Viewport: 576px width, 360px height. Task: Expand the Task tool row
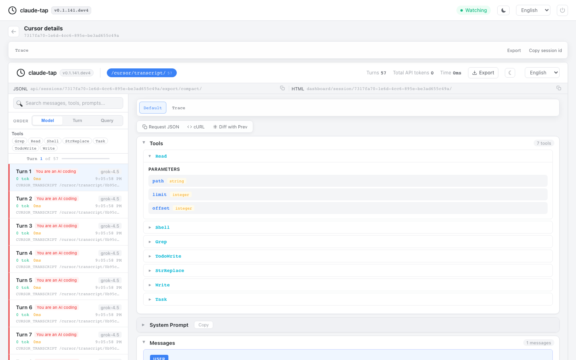[348, 299]
